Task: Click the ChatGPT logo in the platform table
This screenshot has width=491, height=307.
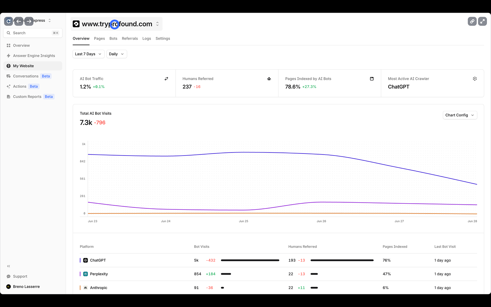Action: [x=86, y=260]
